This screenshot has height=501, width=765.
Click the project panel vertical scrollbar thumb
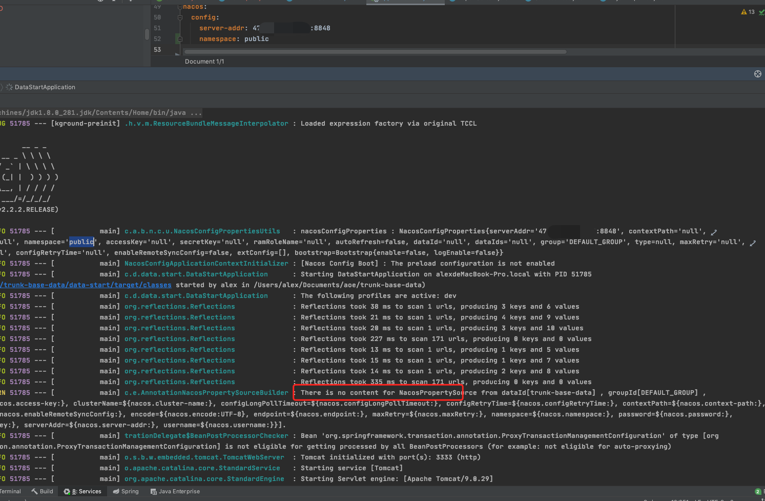(x=147, y=34)
